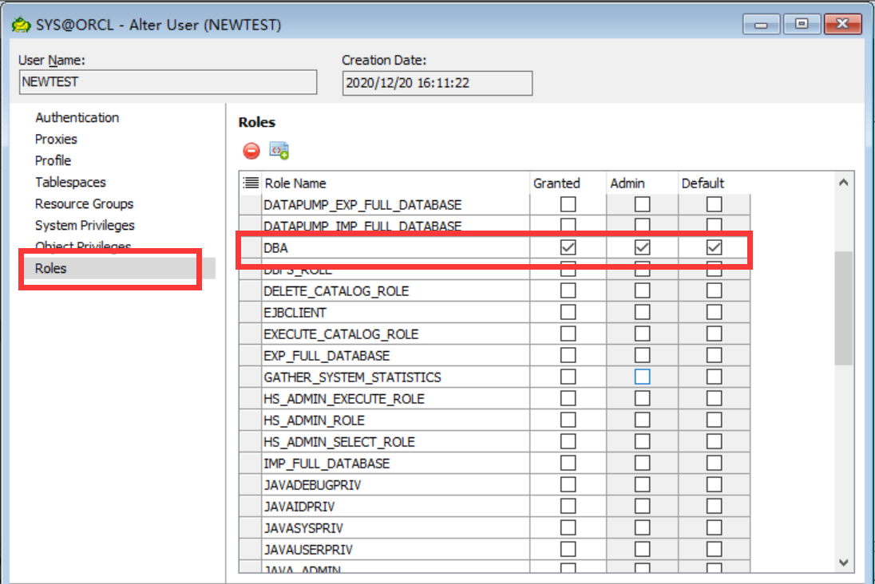Viewport: 875px width, 584px height.
Task: Check Admin for JAVASYSPRIV
Action: (x=643, y=527)
